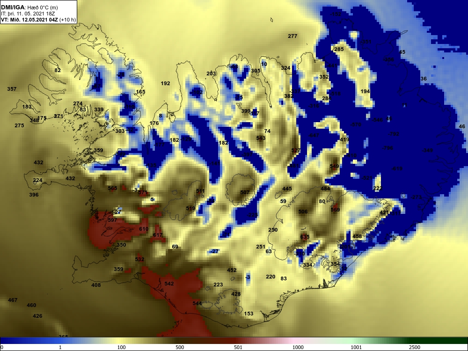
Task: Click the valid time 'VT: Mið. 12.05.2021 04Z (+10 h)'
Action: (x=38, y=20)
